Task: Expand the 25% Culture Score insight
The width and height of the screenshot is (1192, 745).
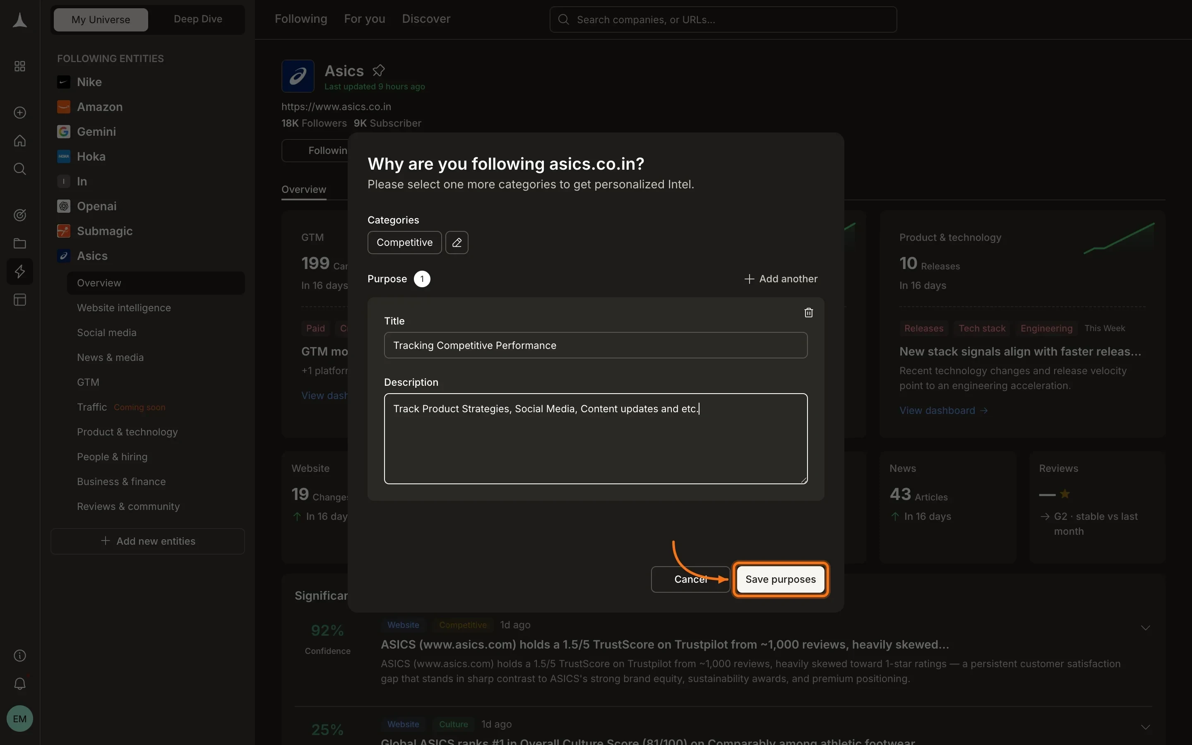Action: (1145, 727)
